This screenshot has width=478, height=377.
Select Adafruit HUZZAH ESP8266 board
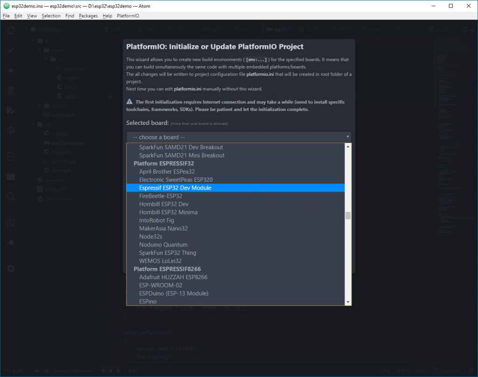(236, 277)
